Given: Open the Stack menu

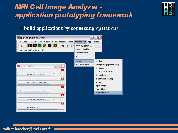Looking at the screenshot, I should click(x=71, y=42).
